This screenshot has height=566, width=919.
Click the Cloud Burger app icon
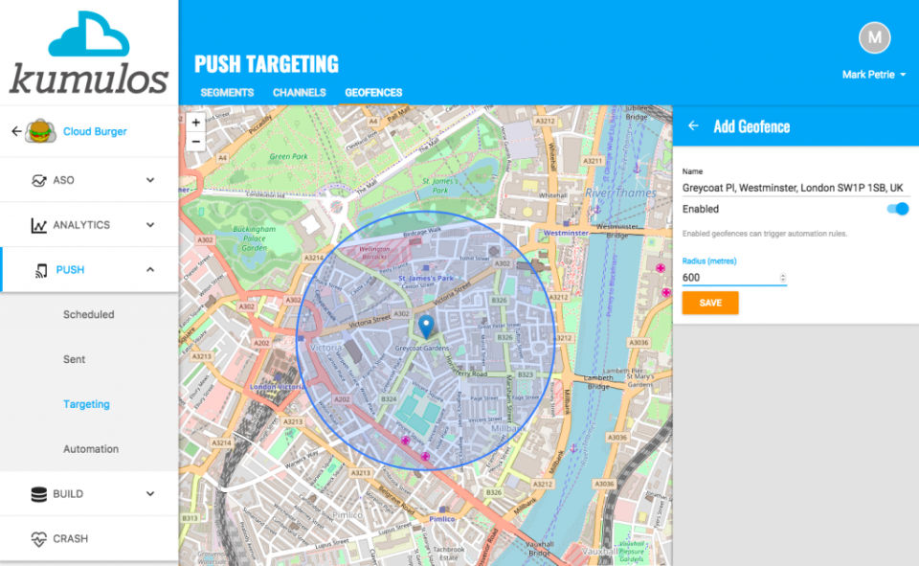point(40,131)
